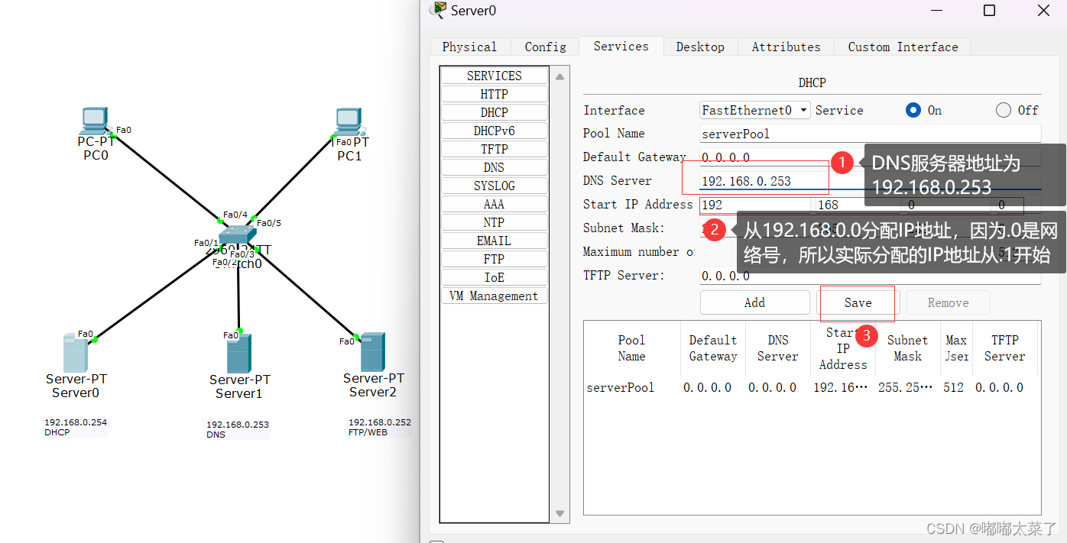Screen dimensions: 1067x543
Task: Switch to the Physical tab
Action: [469, 47]
